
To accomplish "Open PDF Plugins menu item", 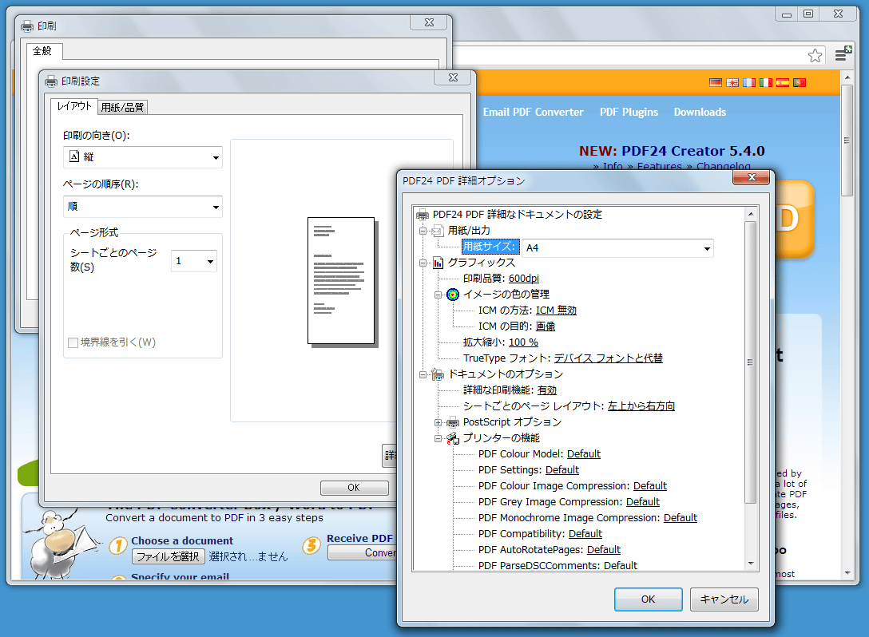I will tap(629, 112).
